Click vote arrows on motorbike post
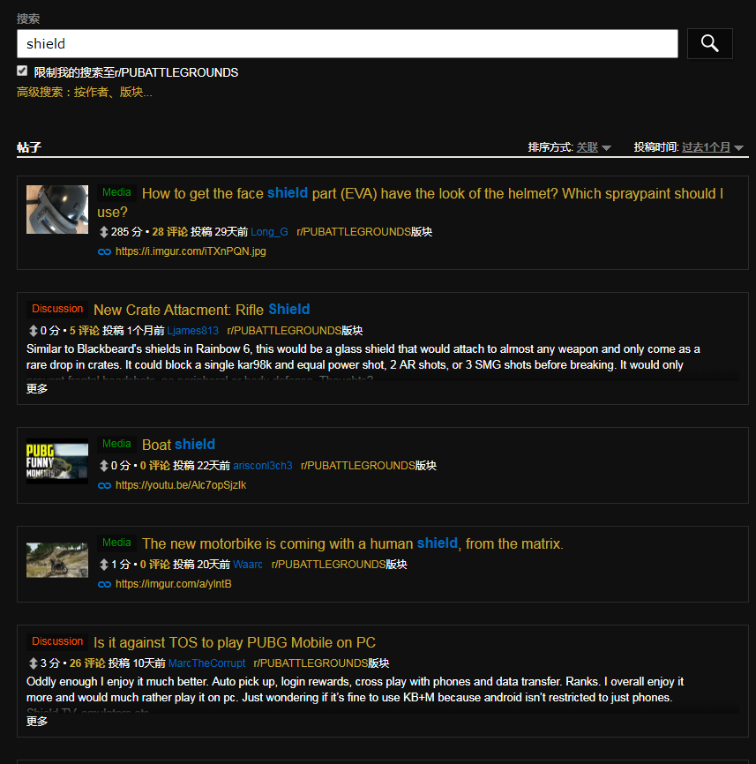 coord(103,565)
